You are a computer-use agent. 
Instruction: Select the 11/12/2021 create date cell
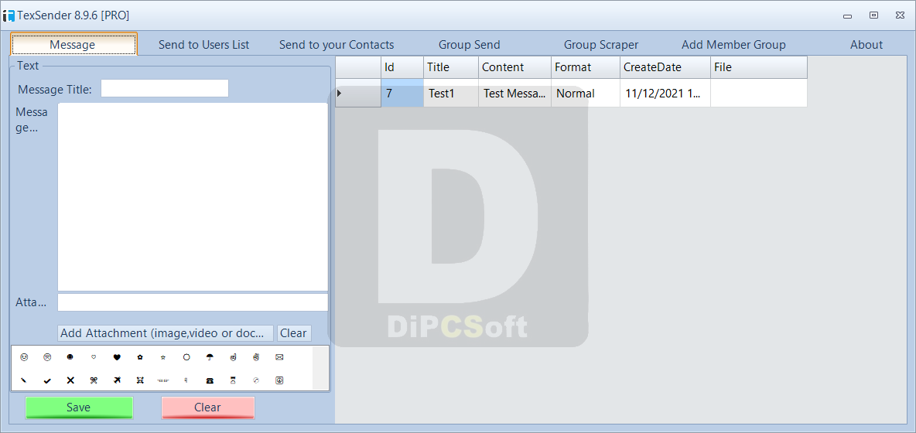pyautogui.click(x=665, y=93)
